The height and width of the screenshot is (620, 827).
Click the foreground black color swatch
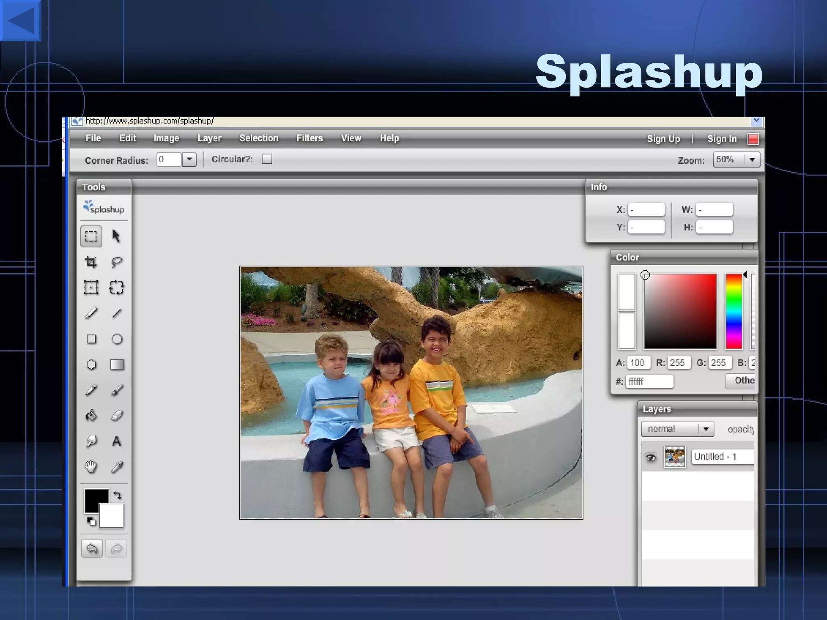pos(94,499)
